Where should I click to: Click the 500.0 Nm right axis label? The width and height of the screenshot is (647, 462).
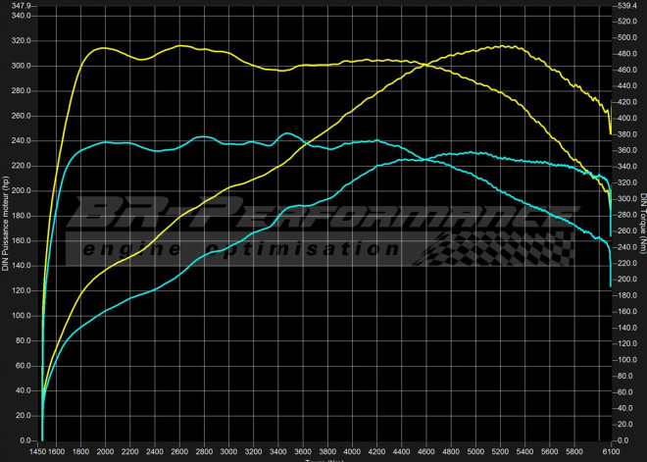pos(627,37)
